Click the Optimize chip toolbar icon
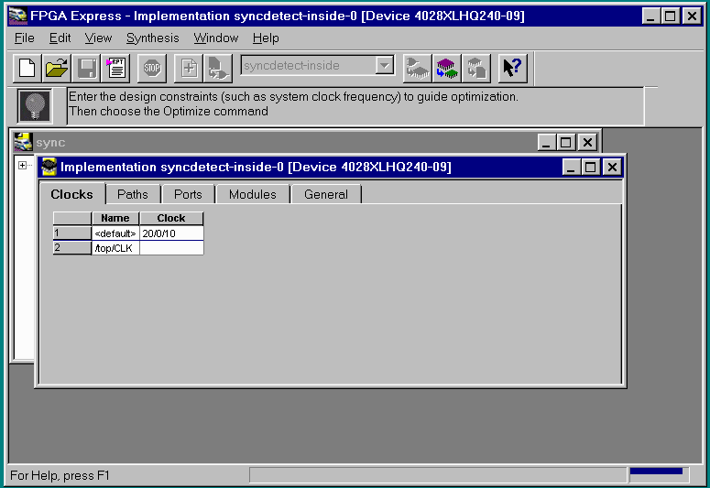Image resolution: width=710 pixels, height=488 pixels. 446,67
